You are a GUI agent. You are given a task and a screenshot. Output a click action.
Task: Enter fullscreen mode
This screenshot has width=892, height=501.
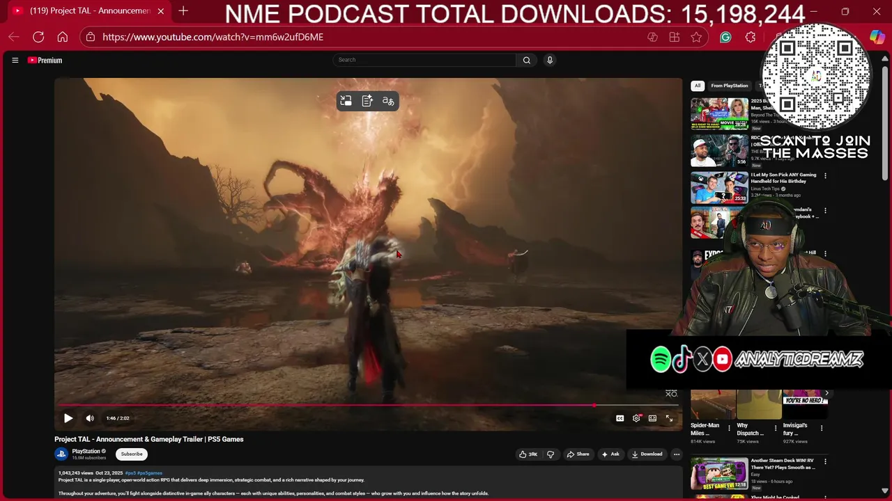click(x=669, y=418)
